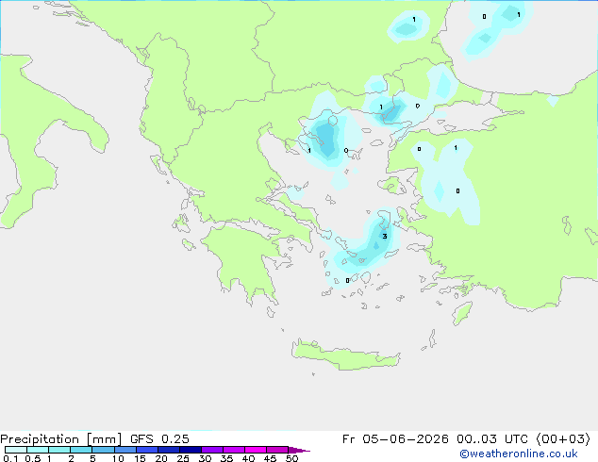Click the "0.1" legend scale label
The width and height of the screenshot is (598, 462).
coord(10,458)
